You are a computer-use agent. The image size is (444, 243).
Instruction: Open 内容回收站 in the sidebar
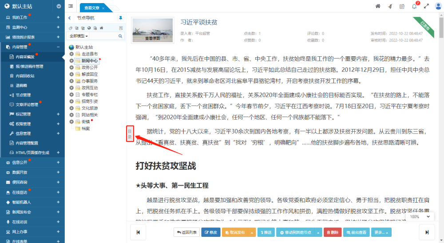tap(25, 76)
